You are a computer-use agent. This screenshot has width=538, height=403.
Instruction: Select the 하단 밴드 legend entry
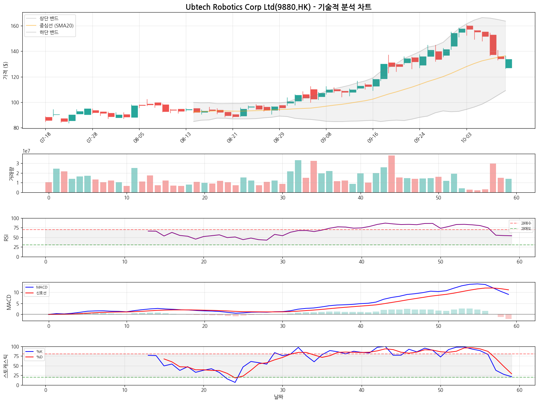click(x=49, y=32)
